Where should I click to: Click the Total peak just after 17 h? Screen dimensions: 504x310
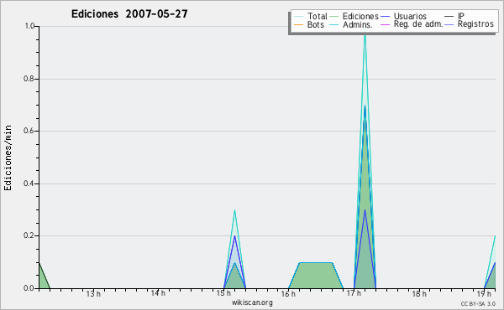(x=365, y=36)
